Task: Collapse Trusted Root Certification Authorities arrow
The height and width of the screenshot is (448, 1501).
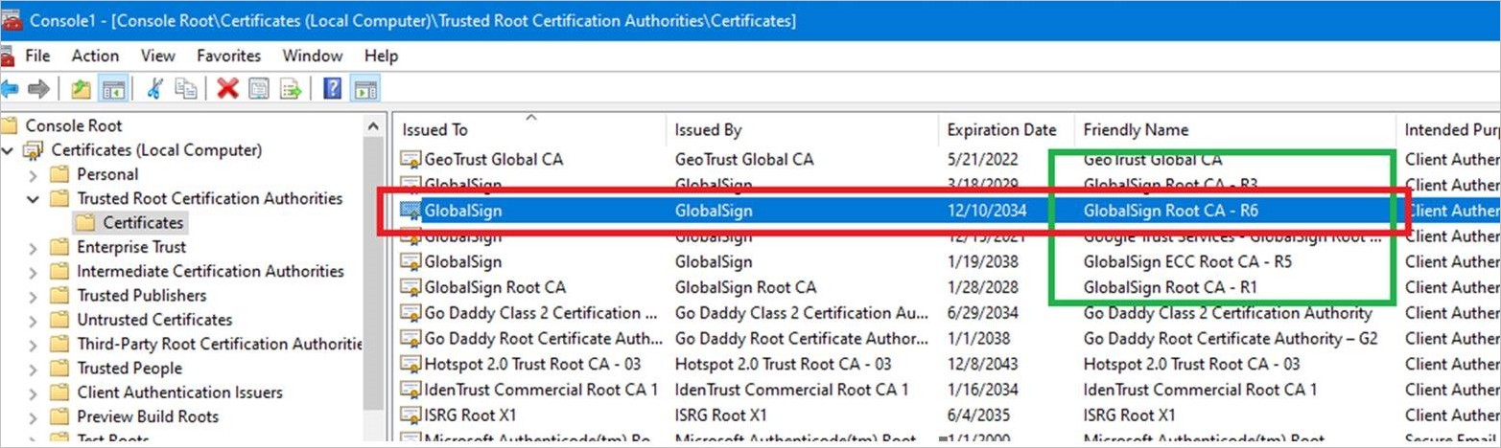Action: [35, 199]
